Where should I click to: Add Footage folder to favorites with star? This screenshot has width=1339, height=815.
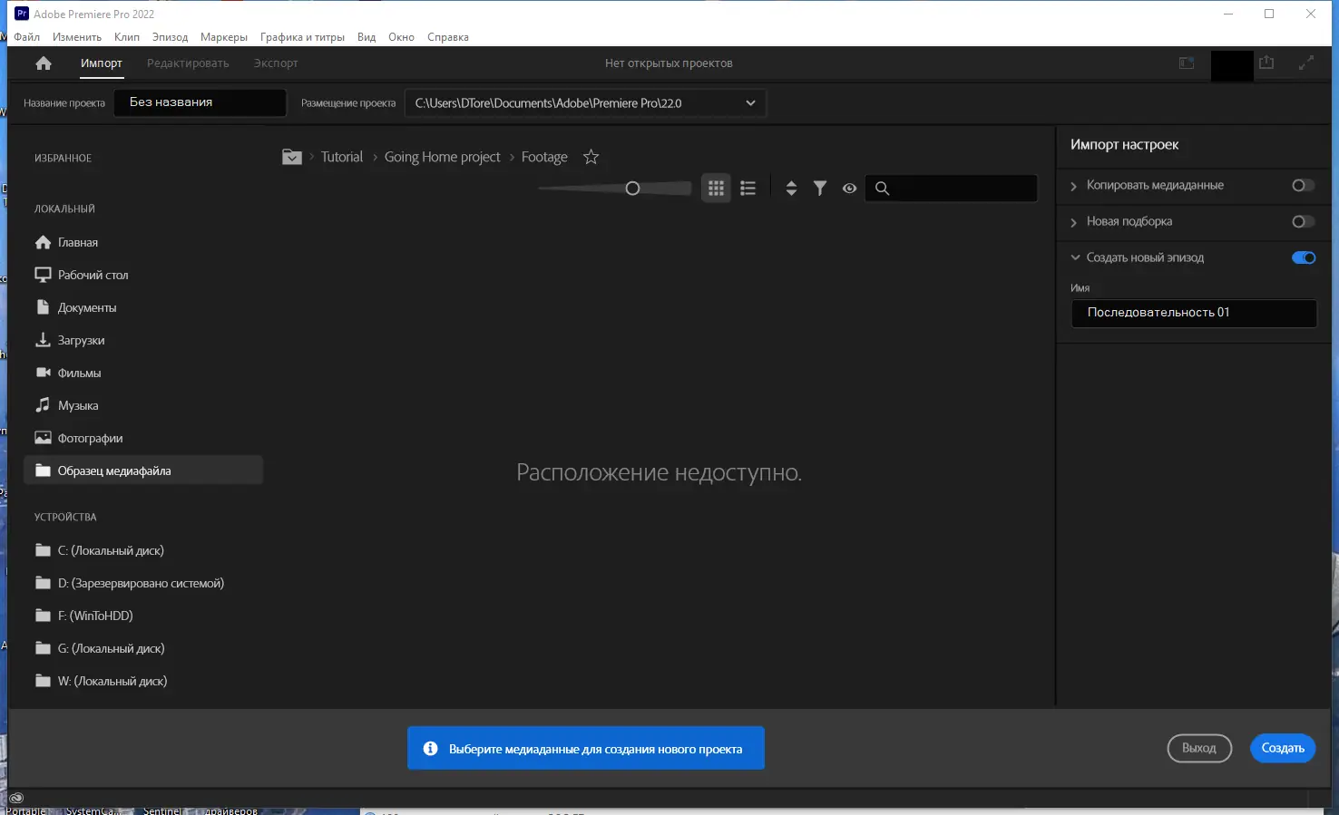click(x=591, y=157)
